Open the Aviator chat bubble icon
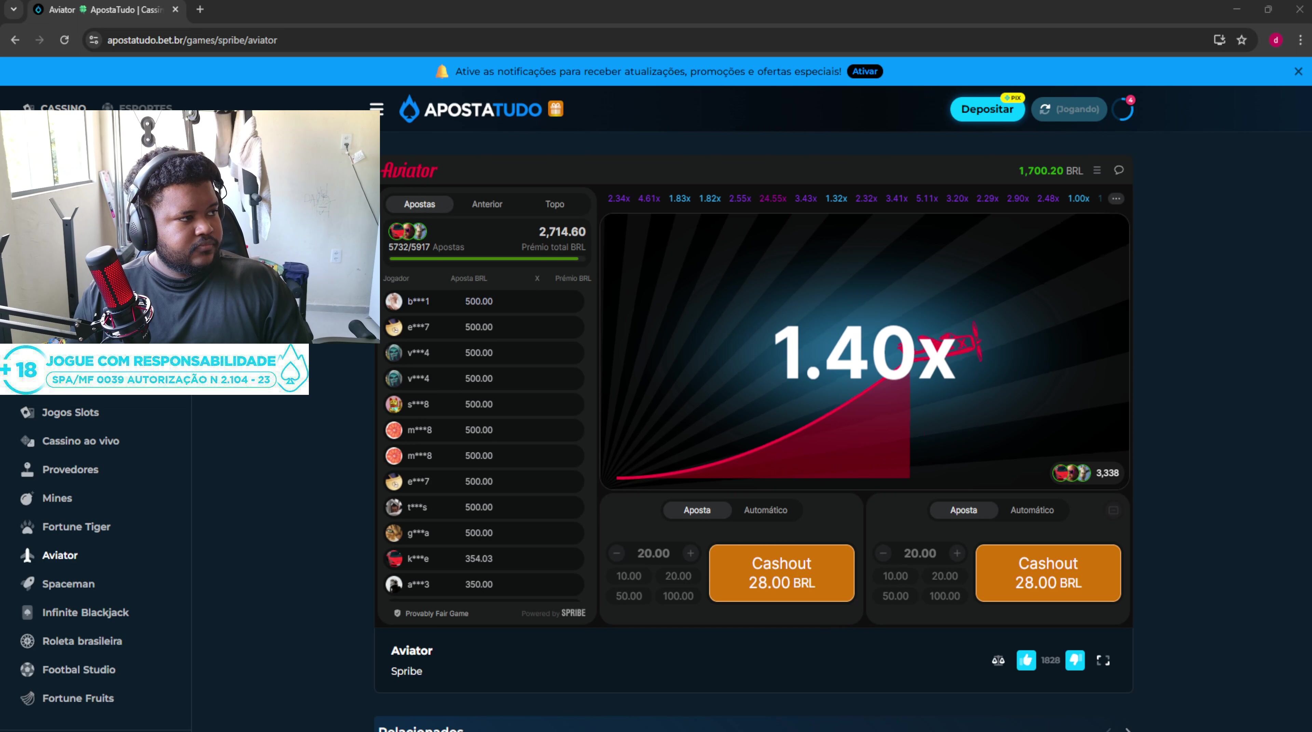The width and height of the screenshot is (1312, 732). tap(1119, 170)
